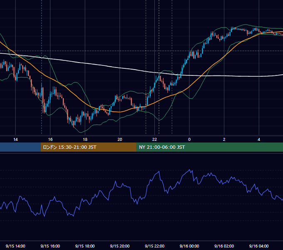The height and width of the screenshot is (250, 283).
Task: Click the '9/16 04:00' date label
Action: tap(259, 246)
